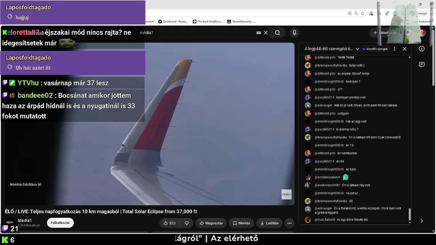Click the emoji in @socialescalator's message
436x245 pixels.
[345, 177]
